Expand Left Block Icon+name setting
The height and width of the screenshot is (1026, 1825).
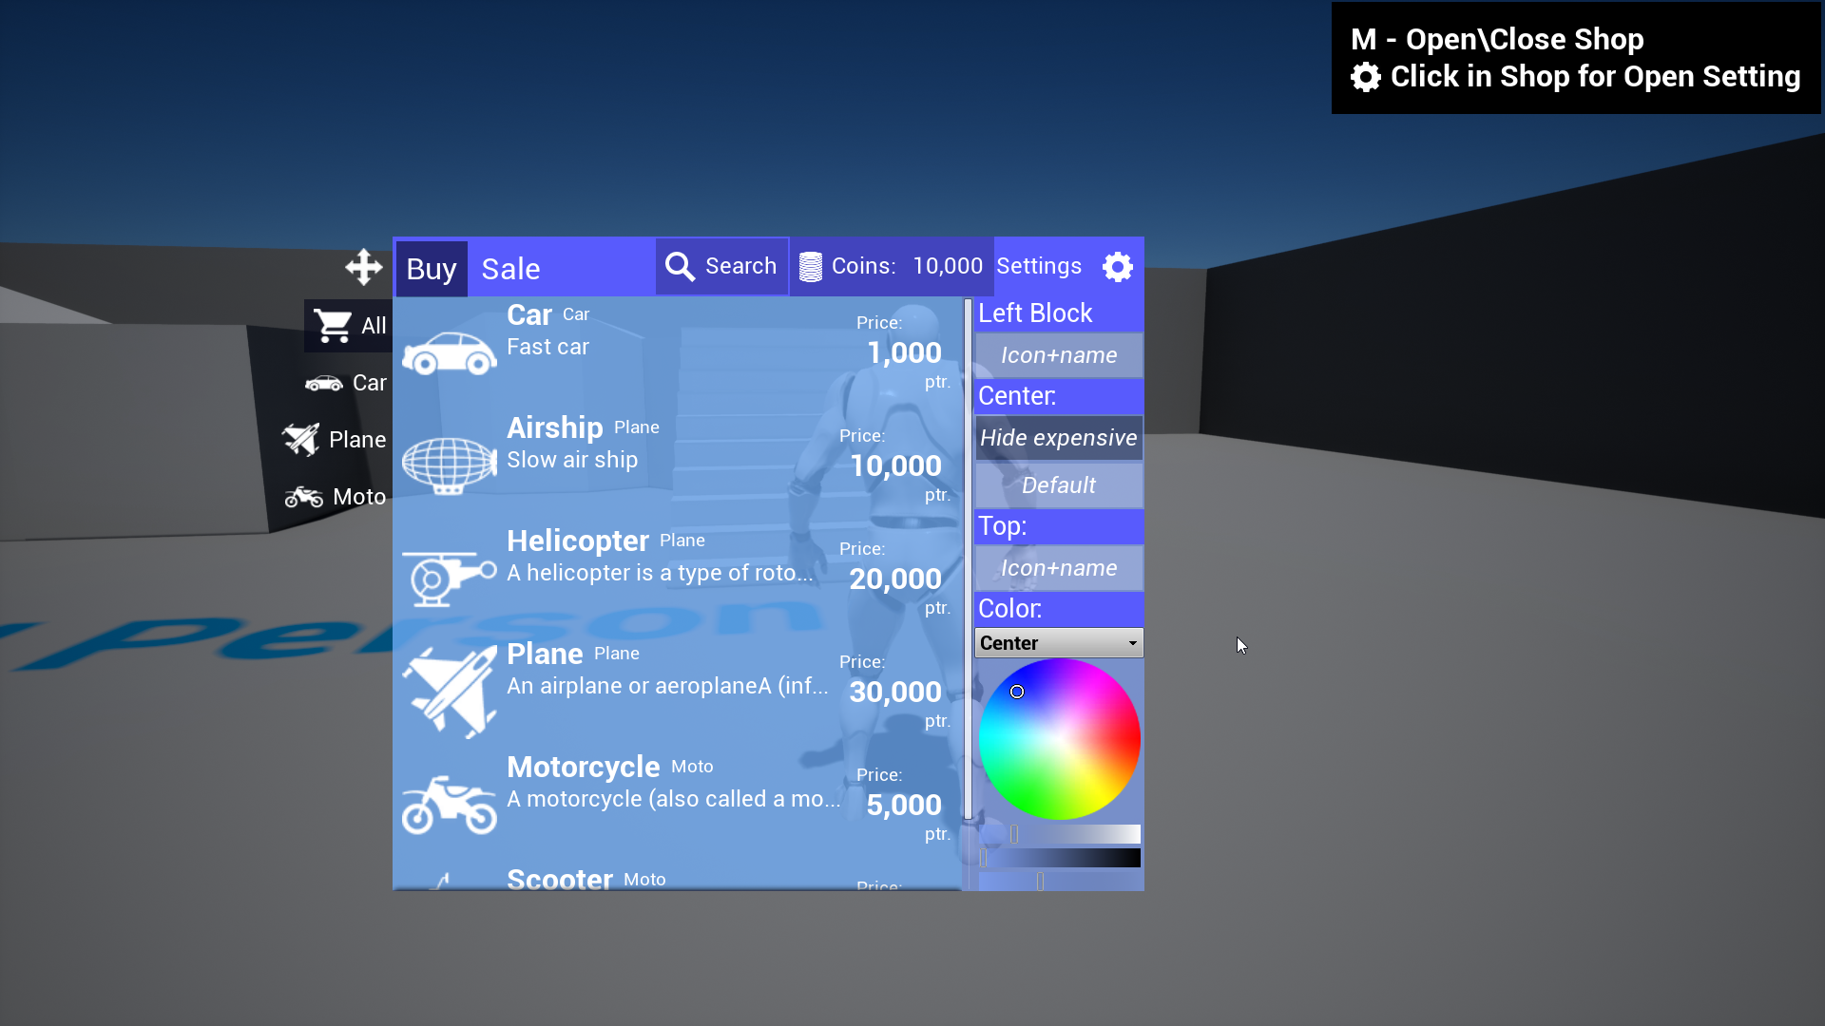[x=1058, y=354]
